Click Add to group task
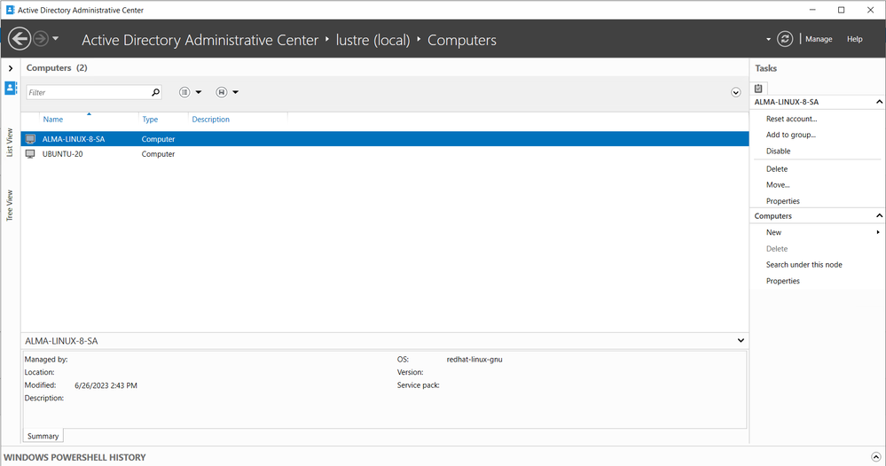This screenshot has height=466, width=886. tap(790, 135)
